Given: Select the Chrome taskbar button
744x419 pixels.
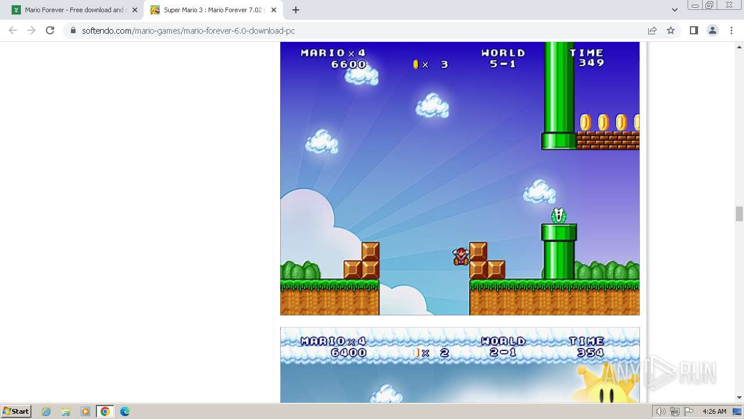Looking at the screenshot, I should (x=105, y=411).
